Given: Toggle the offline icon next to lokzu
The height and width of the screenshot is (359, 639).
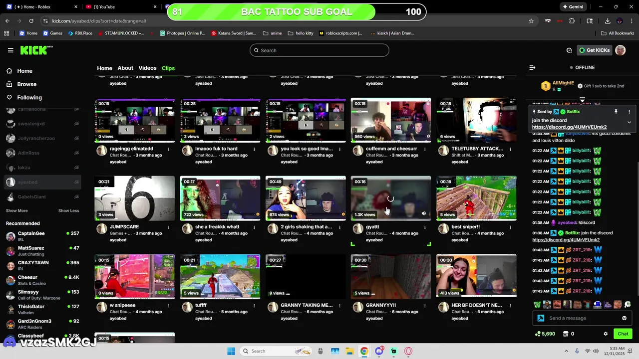Looking at the screenshot, I should [x=76, y=168].
